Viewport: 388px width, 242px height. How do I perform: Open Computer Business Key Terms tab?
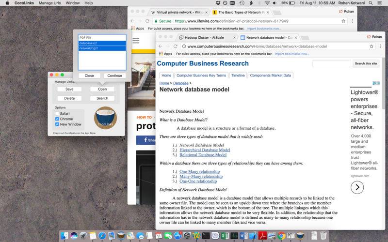201,76
